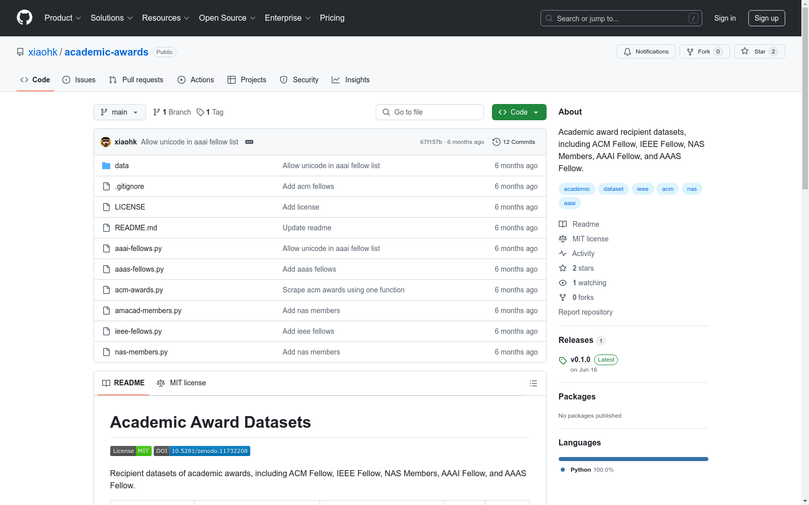Open the Projects tab
The width and height of the screenshot is (809, 505).
(247, 80)
